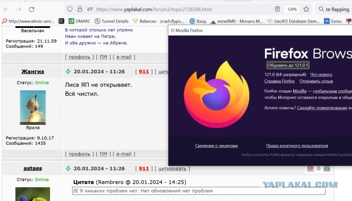This screenshot has height=201, width=352.
Task: Open the Exmo bookmark
Action: (x=333, y=21)
